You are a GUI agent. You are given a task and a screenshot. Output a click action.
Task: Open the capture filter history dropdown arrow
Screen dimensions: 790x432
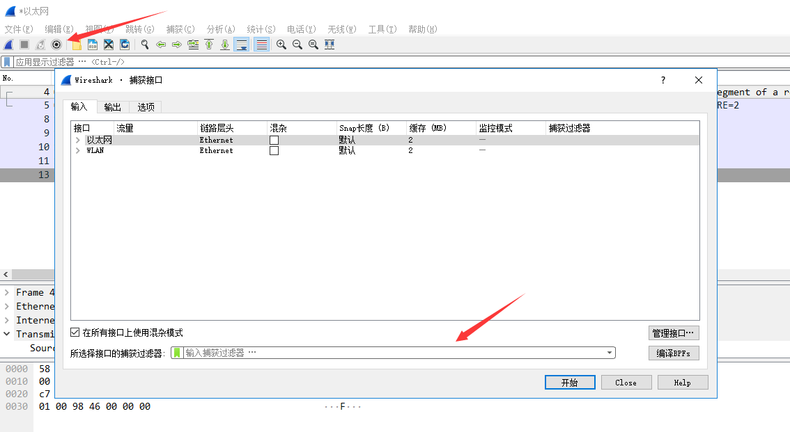click(x=610, y=353)
